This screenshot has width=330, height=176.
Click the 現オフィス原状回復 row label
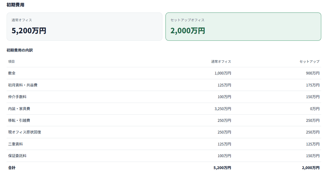coord(25,132)
